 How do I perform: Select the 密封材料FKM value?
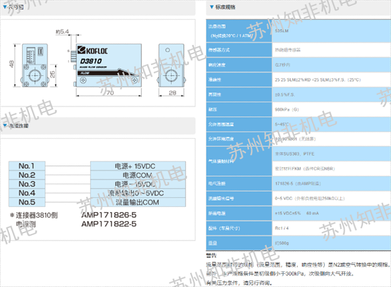[305, 169]
